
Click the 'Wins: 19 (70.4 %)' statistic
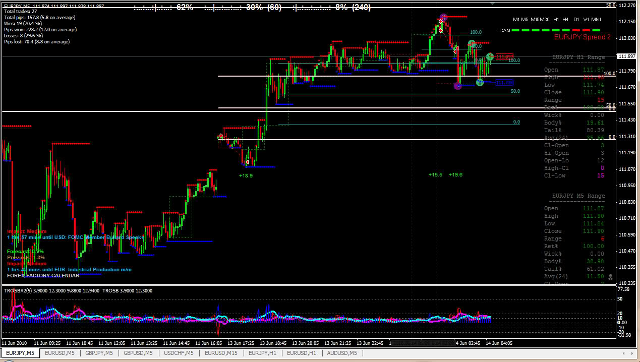coord(24,23)
